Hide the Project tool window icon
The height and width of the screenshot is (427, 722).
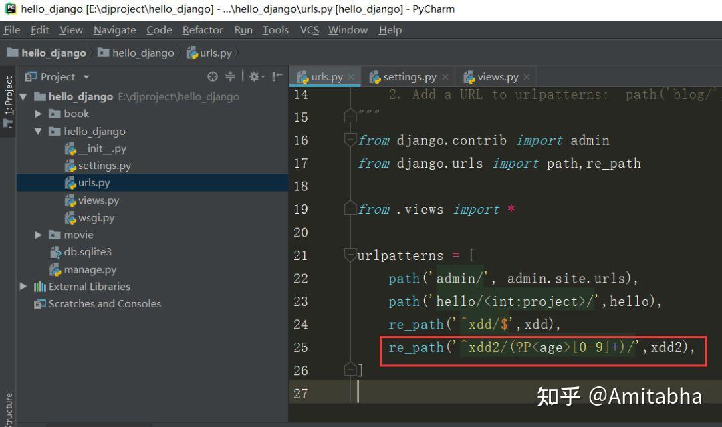point(277,76)
